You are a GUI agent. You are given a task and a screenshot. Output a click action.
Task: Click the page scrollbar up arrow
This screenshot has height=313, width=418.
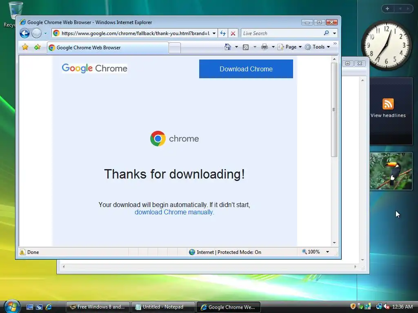click(x=334, y=59)
